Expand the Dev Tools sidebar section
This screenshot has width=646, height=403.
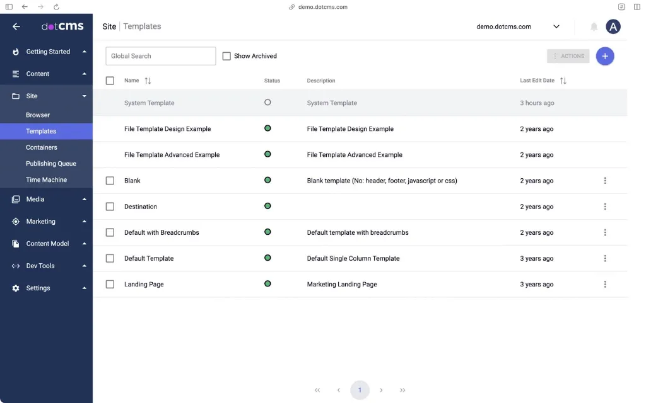pyautogui.click(x=40, y=266)
